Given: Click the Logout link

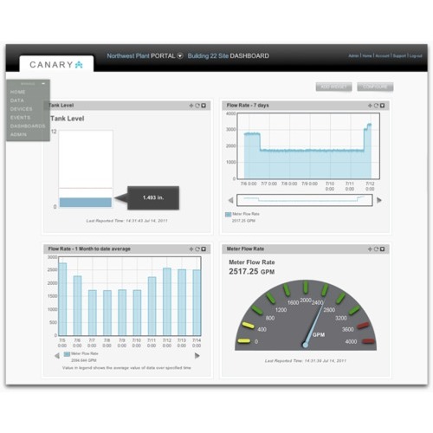Looking at the screenshot, I should [x=416, y=56].
